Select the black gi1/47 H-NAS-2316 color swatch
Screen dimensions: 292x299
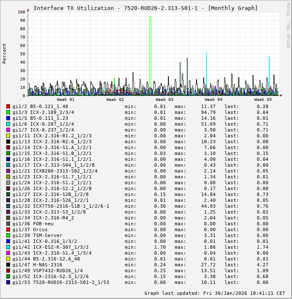coord(8,265)
